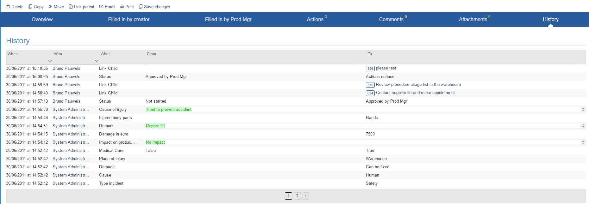Click the Move arrows icon
Screen dimensions: 589x204
tap(50, 7)
